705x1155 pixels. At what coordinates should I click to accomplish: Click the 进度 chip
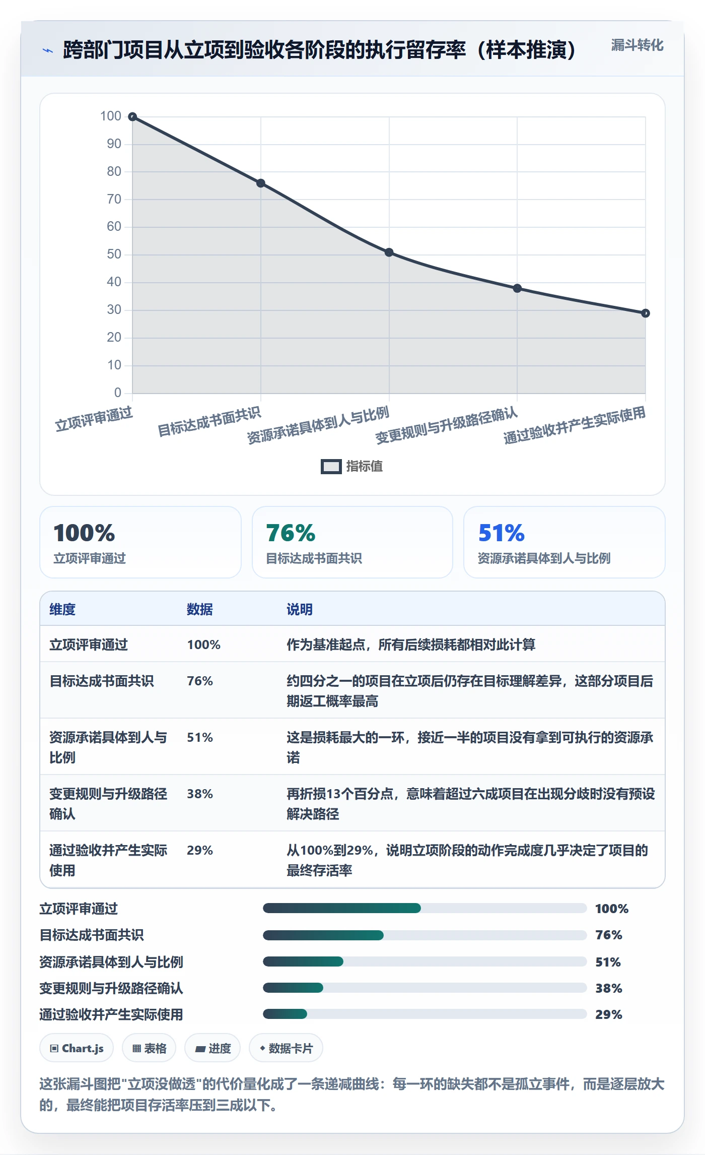tap(213, 1048)
